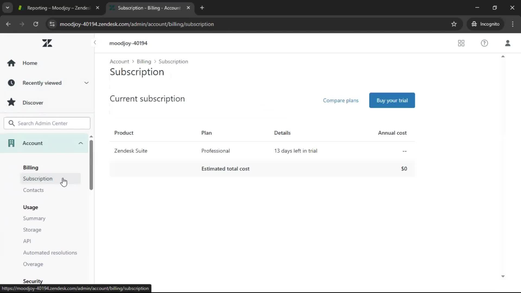Collapse the Account section chevron

[x=81, y=143]
